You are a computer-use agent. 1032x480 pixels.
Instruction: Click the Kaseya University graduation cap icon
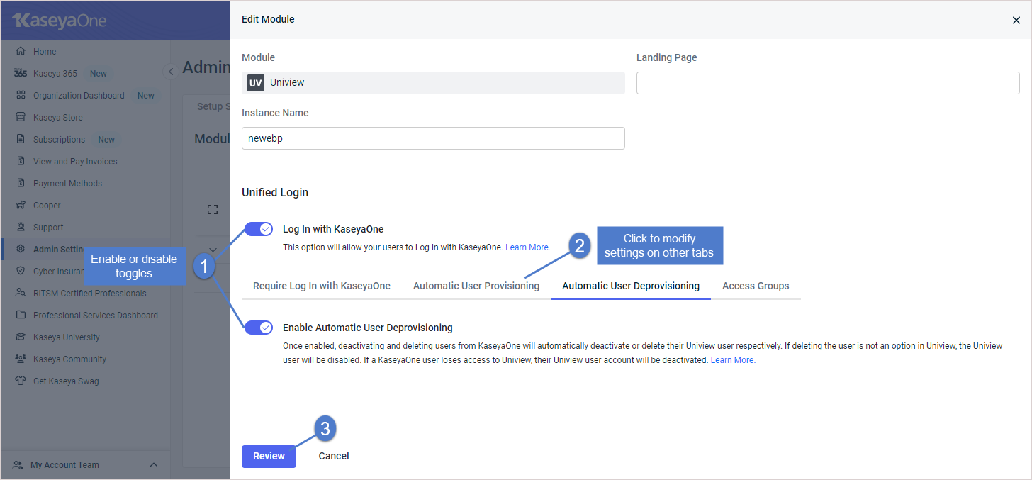21,337
